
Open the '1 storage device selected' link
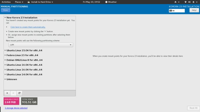(x=16, y=108)
